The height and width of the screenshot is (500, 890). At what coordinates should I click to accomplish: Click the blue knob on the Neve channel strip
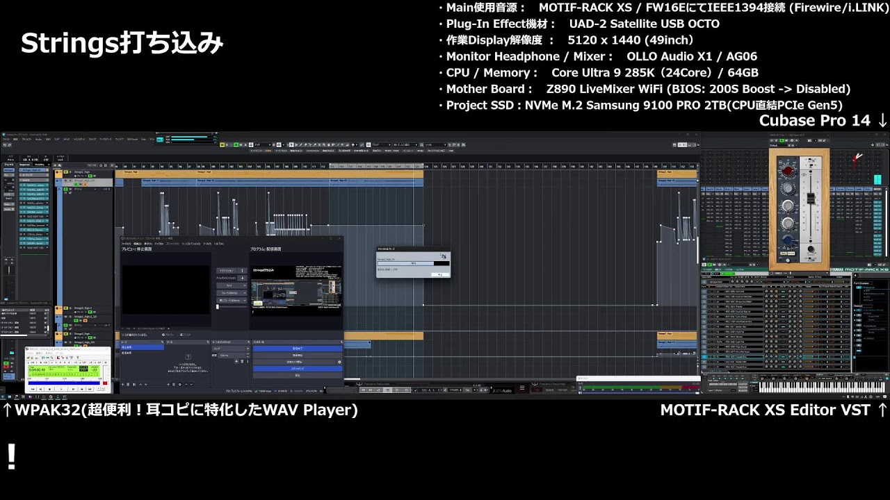point(788,241)
